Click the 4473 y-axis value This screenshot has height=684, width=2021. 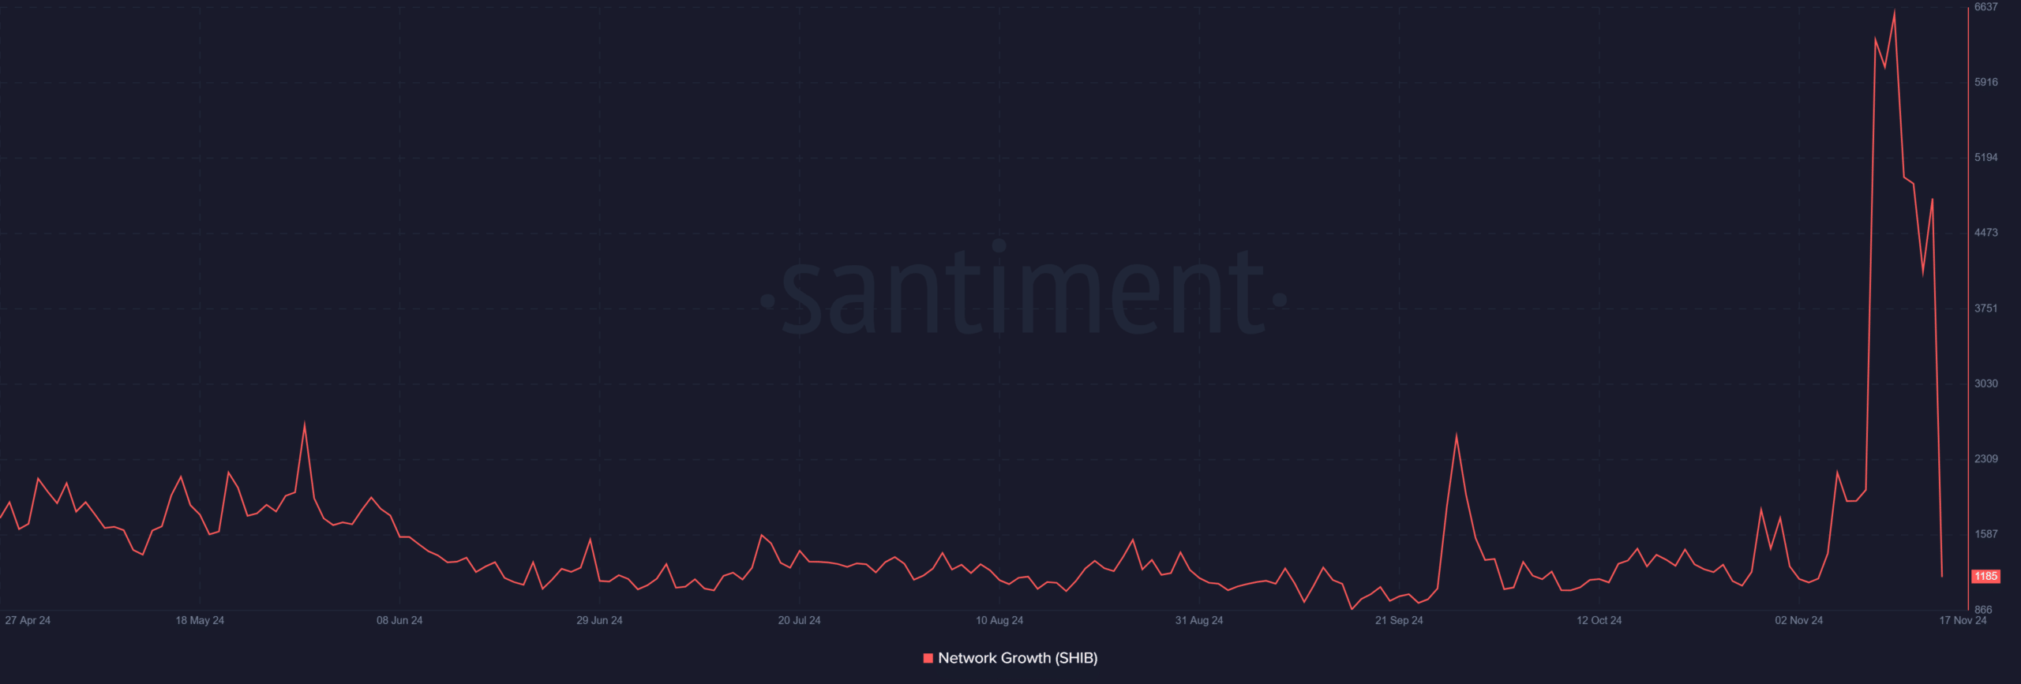(1986, 233)
